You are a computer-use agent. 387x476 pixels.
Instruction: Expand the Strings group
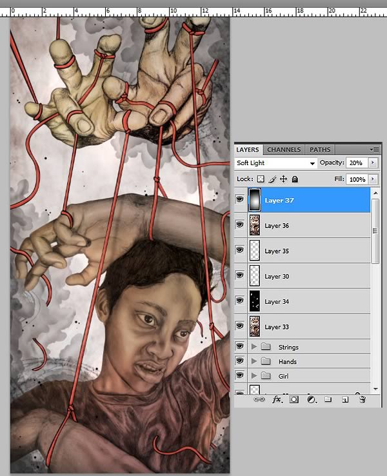coord(254,346)
